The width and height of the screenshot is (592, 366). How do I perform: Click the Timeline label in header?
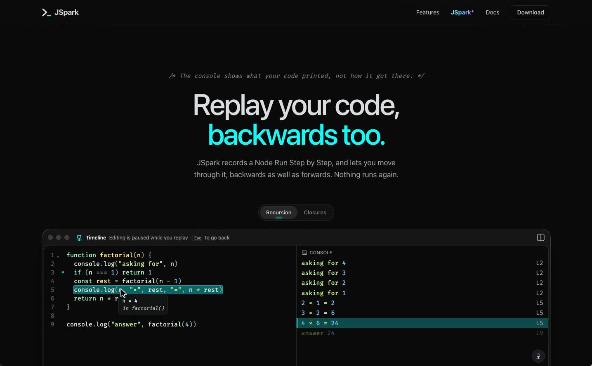coord(96,238)
